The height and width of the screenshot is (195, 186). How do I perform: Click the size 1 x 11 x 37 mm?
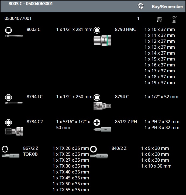click(160, 36)
